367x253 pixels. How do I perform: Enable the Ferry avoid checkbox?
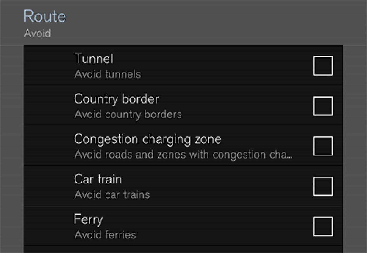point(323,226)
